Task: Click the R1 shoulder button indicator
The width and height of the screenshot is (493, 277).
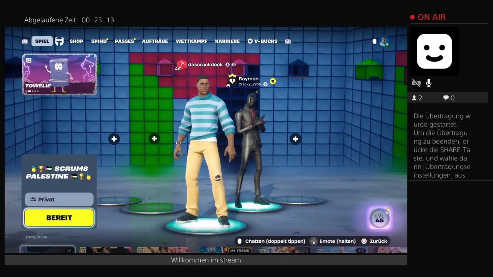Action: [x=288, y=41]
